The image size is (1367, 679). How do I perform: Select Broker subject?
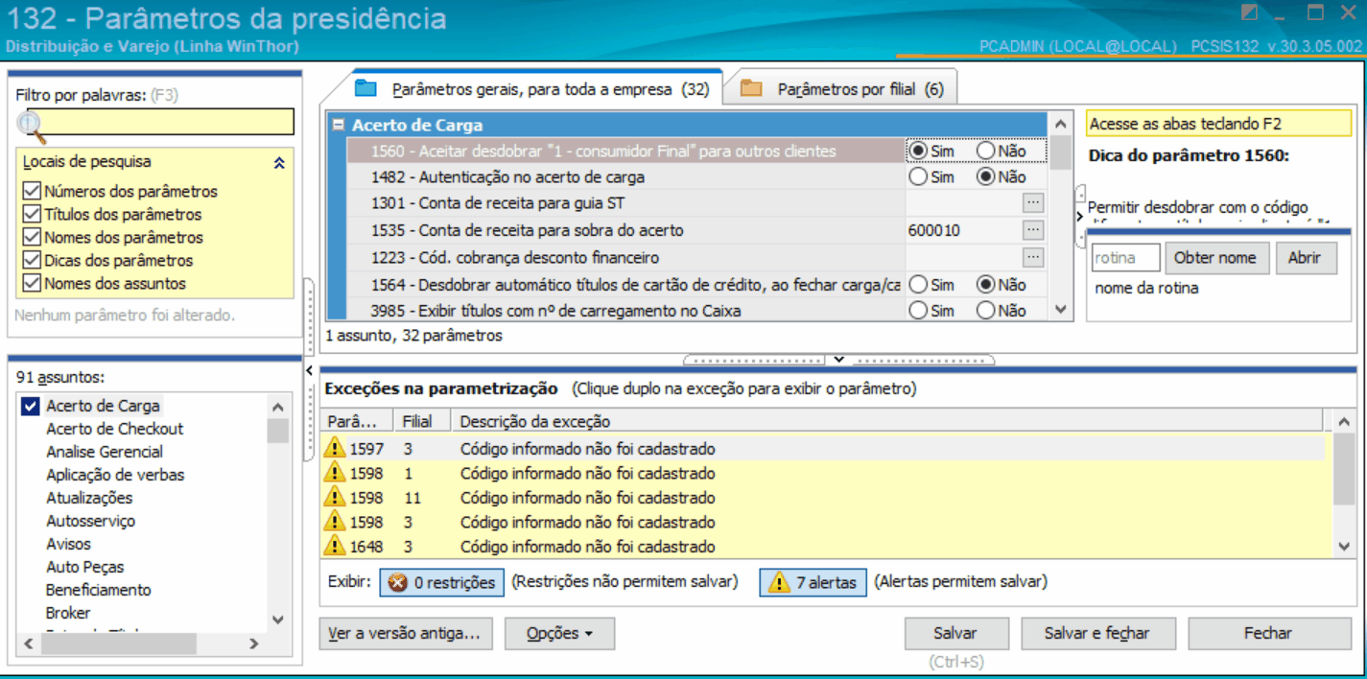coord(68,613)
